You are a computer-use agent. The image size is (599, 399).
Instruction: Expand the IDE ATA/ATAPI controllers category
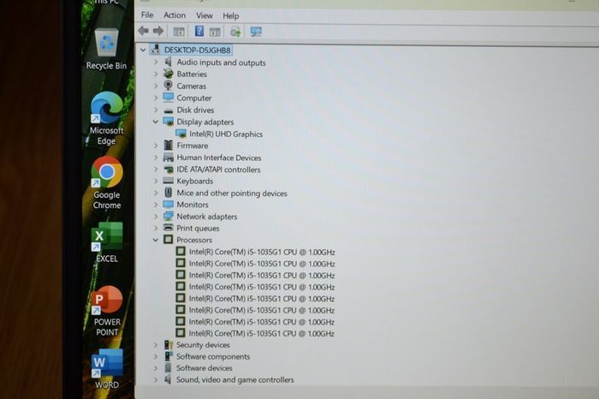tap(156, 169)
